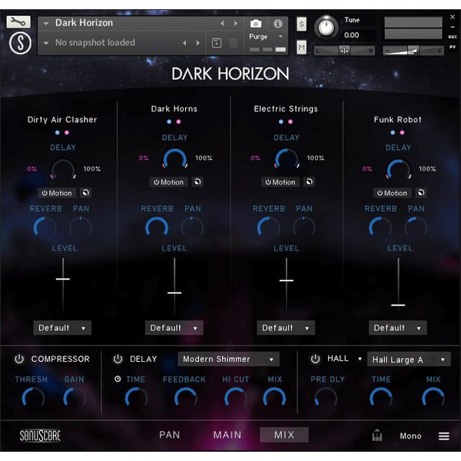
Task: Click pink dot under Electric Strings
Action: (x=290, y=121)
